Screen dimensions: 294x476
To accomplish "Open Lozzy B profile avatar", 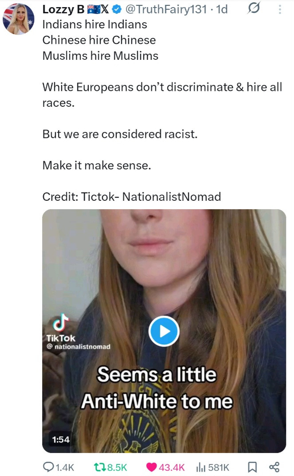I will coord(18,19).
